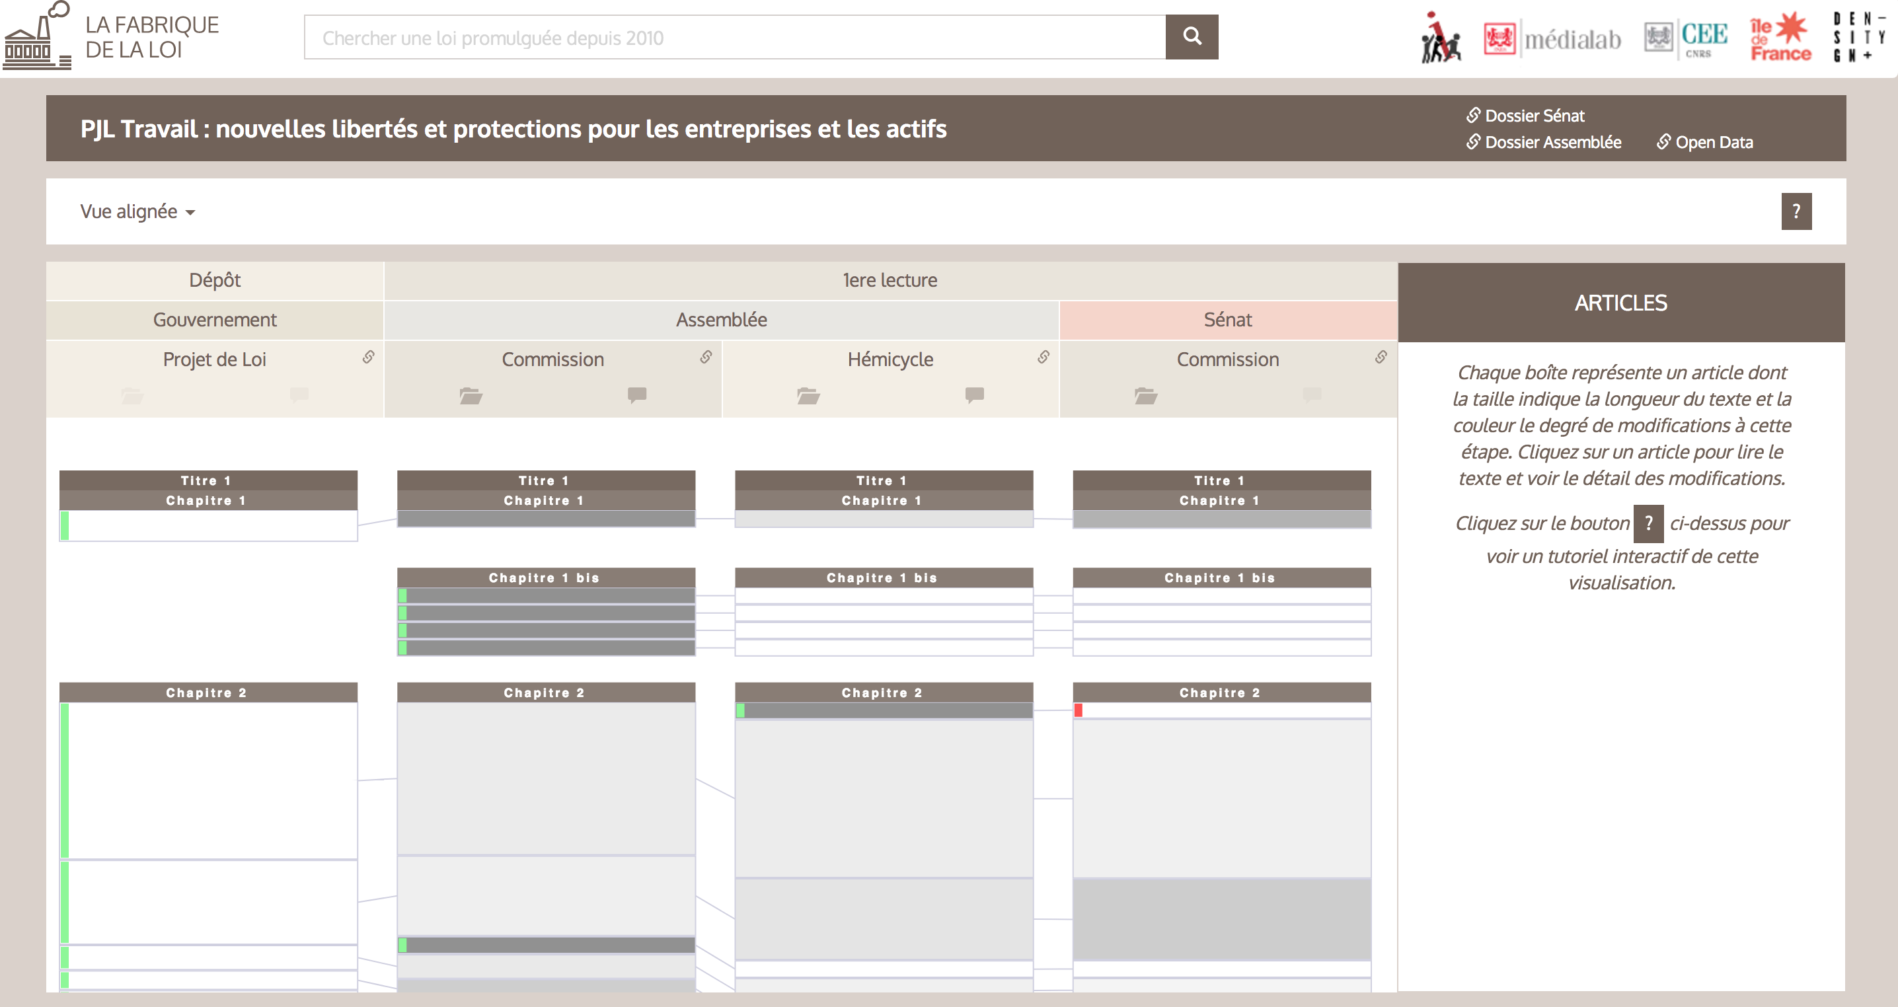Click link icon beside Hémicycle header
The image size is (1898, 1007).
point(1044,357)
